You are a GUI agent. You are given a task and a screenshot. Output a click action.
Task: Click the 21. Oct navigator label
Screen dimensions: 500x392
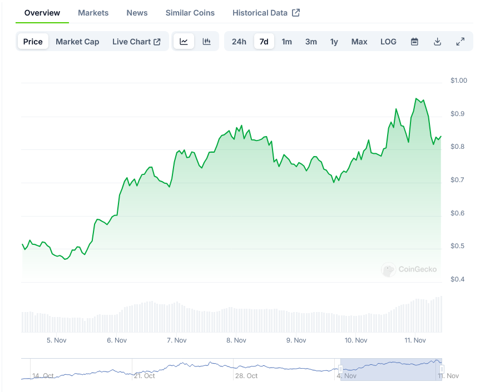(145, 376)
